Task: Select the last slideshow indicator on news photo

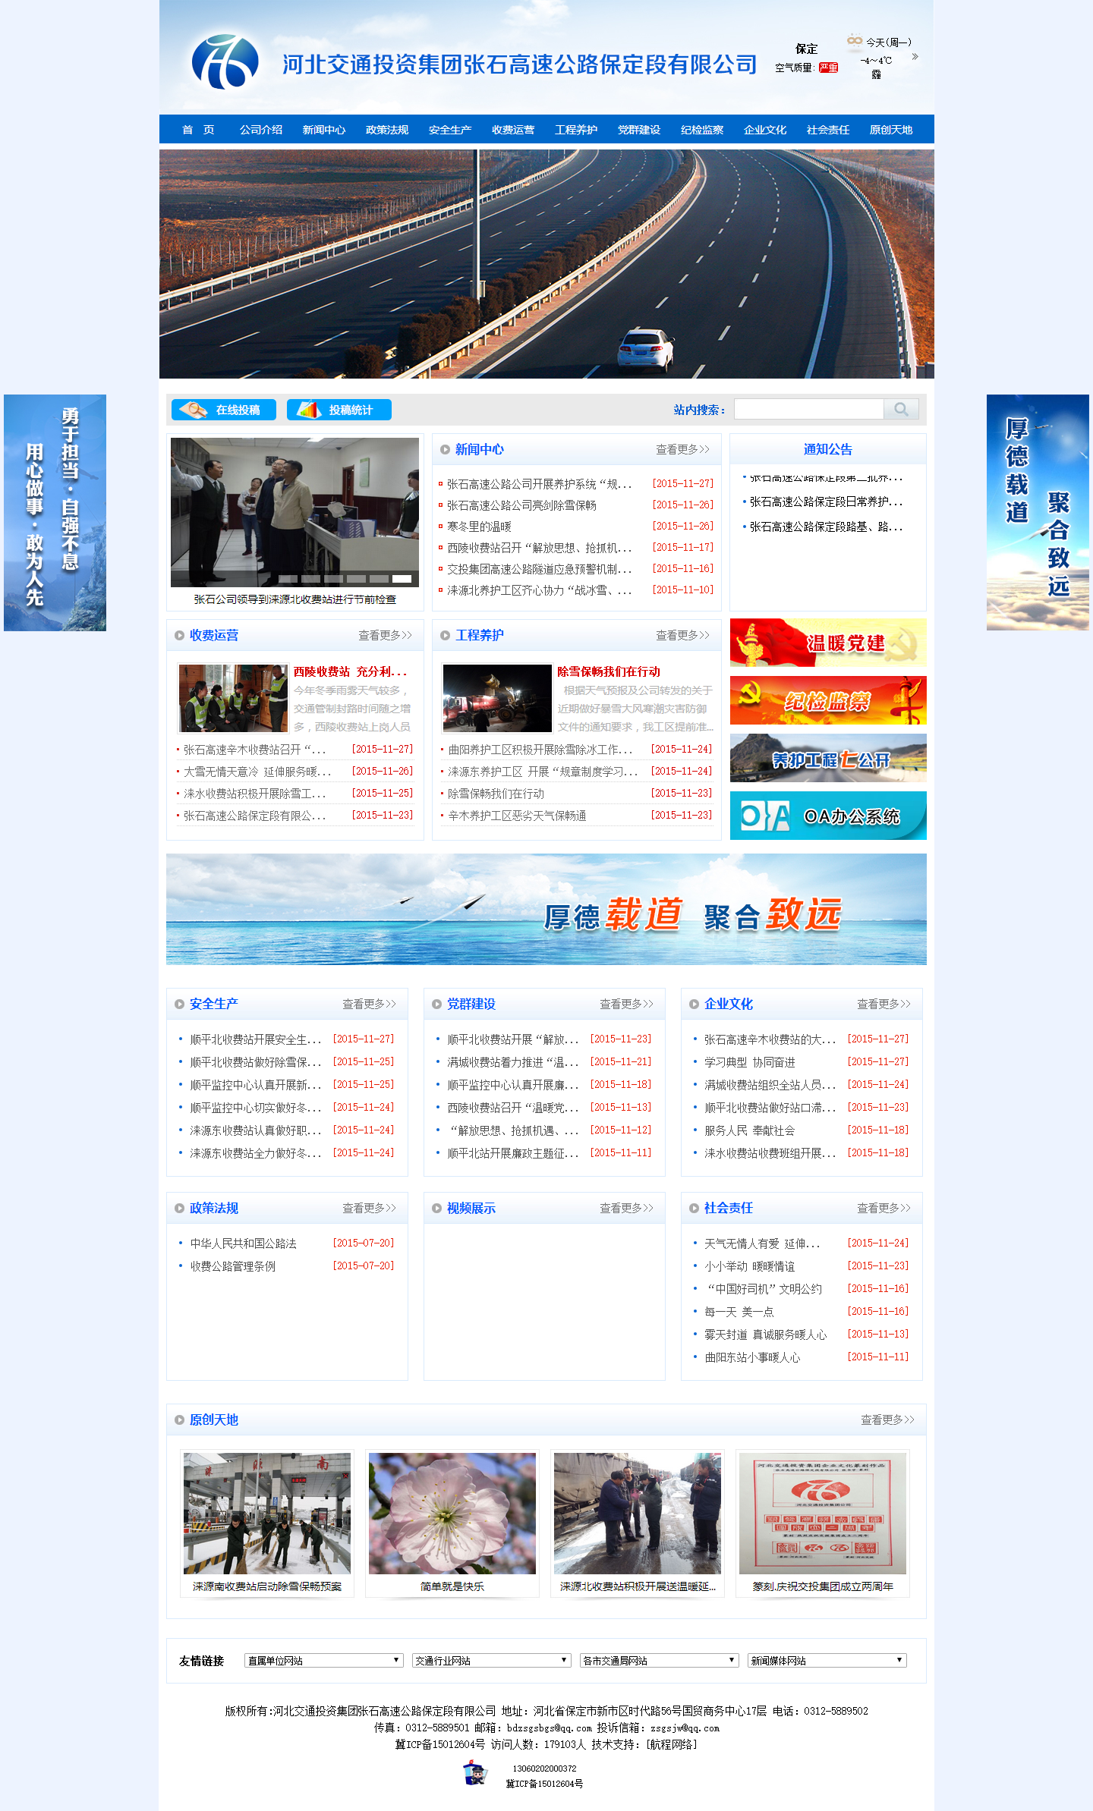Action: 402,579
